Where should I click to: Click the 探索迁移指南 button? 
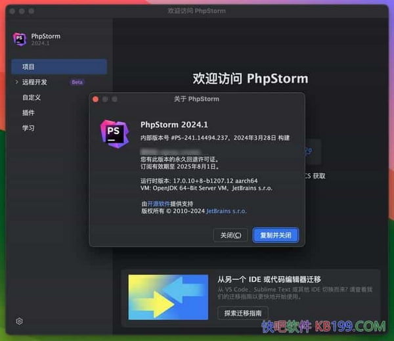tap(243, 313)
